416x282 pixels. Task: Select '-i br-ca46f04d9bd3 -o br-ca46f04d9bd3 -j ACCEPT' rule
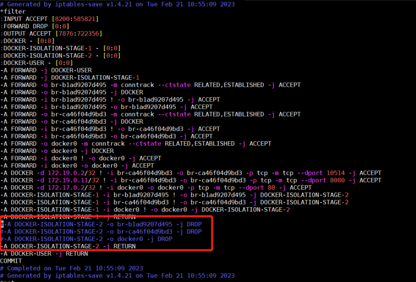[106, 136]
